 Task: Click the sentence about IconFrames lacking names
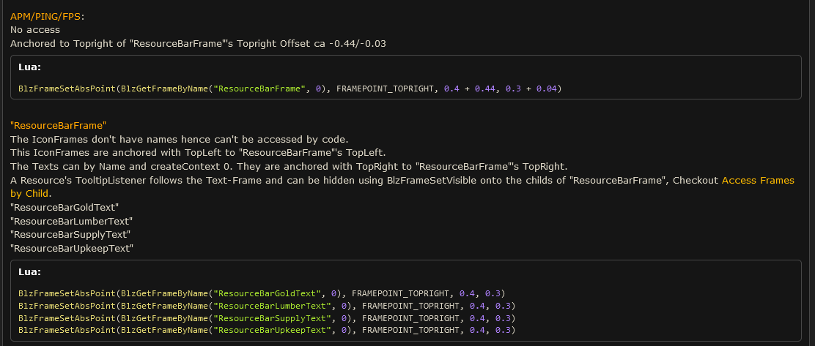[x=180, y=140]
